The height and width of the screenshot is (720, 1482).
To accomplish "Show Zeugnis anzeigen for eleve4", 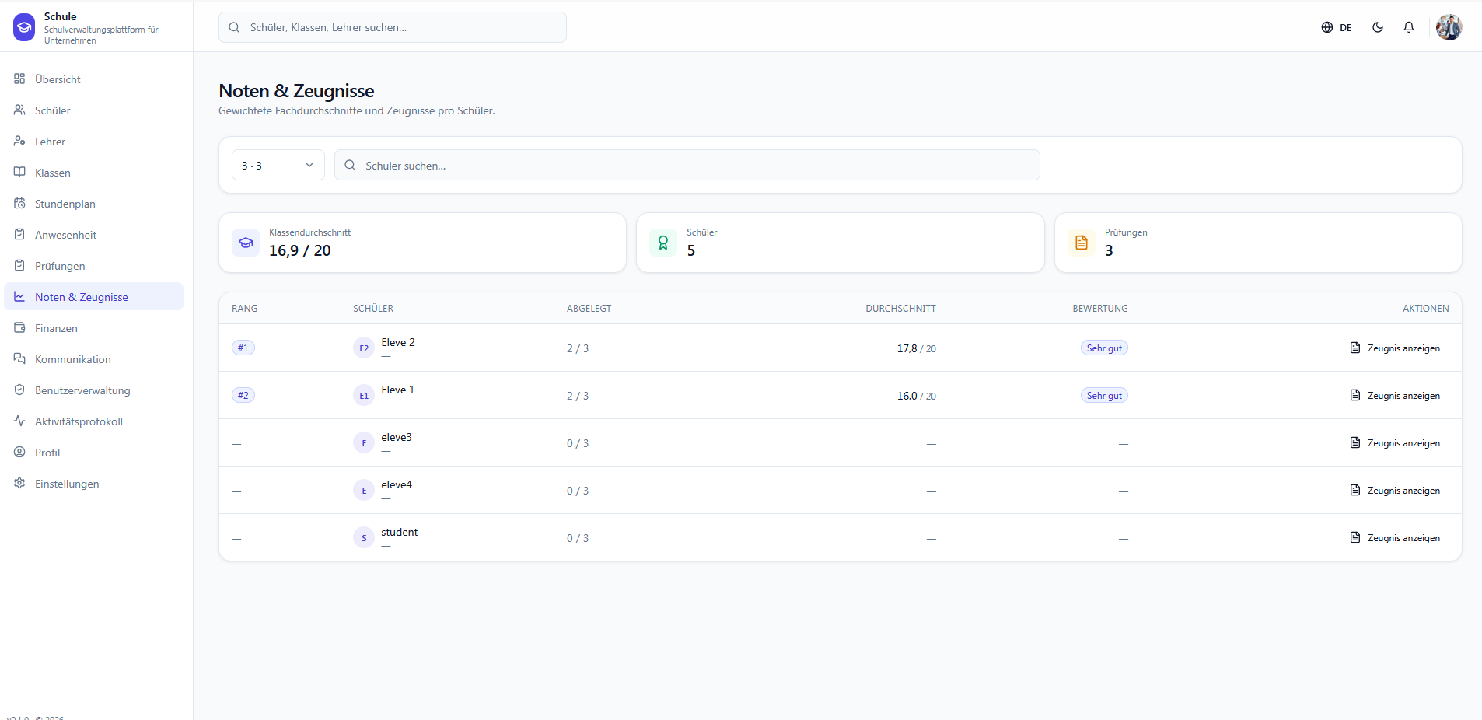I will click(1395, 491).
